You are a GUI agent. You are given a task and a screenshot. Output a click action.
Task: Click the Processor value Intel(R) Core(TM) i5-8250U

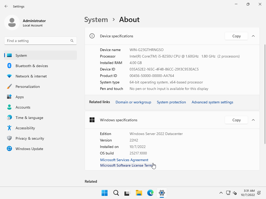tap(185, 56)
